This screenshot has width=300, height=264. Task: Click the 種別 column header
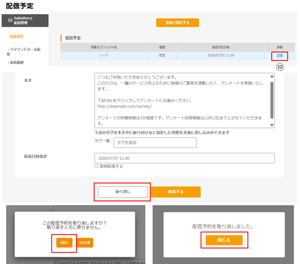pyautogui.click(x=162, y=47)
